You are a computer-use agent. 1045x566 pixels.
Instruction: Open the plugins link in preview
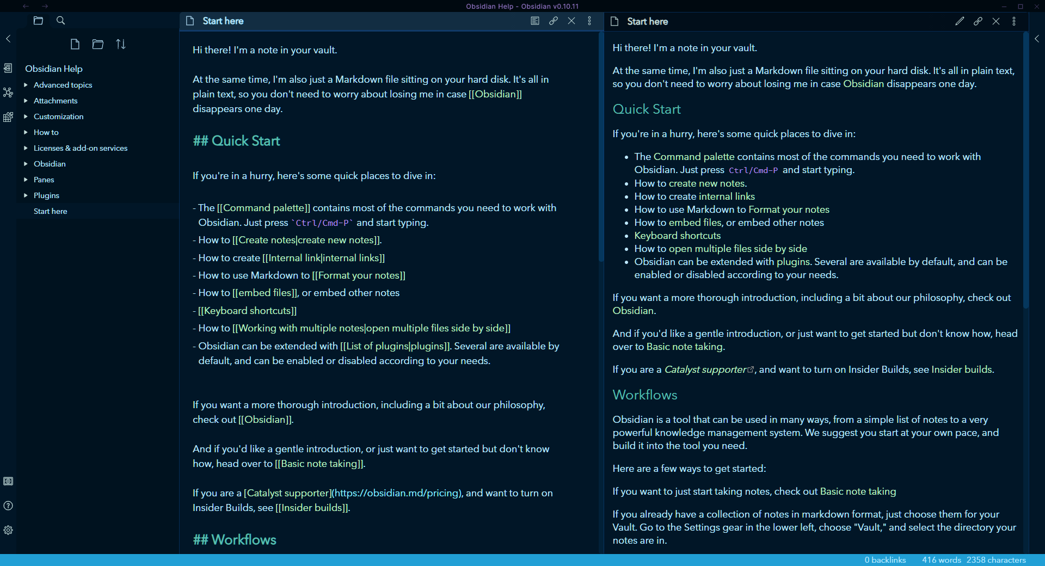point(793,262)
